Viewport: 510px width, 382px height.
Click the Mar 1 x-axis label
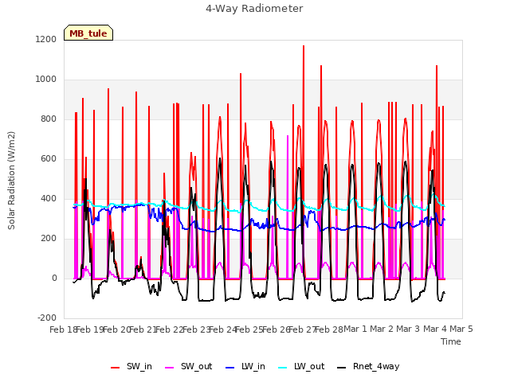pyautogui.click(x=355, y=329)
